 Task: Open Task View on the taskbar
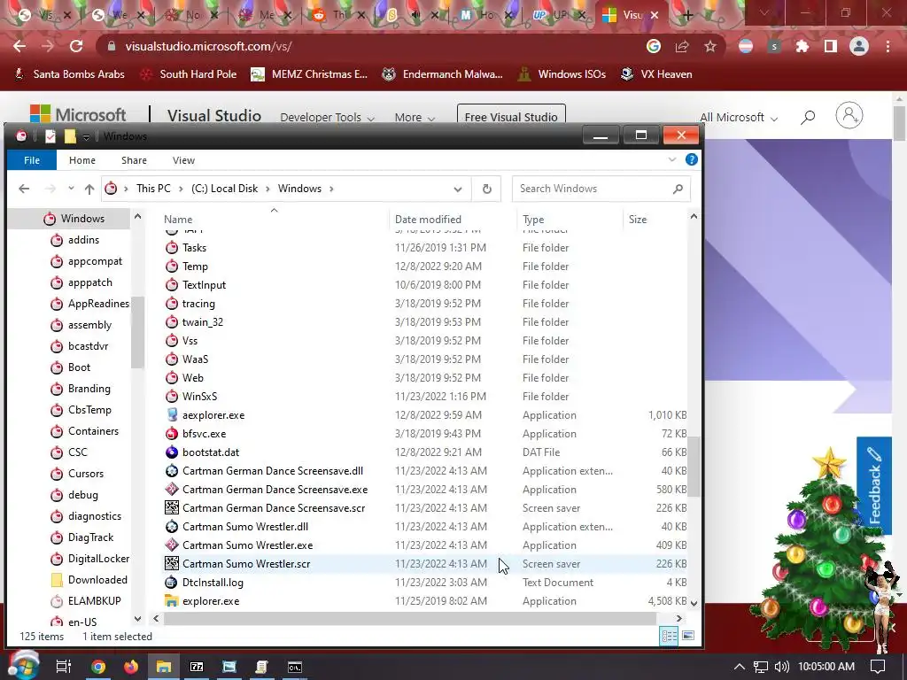pos(64,667)
